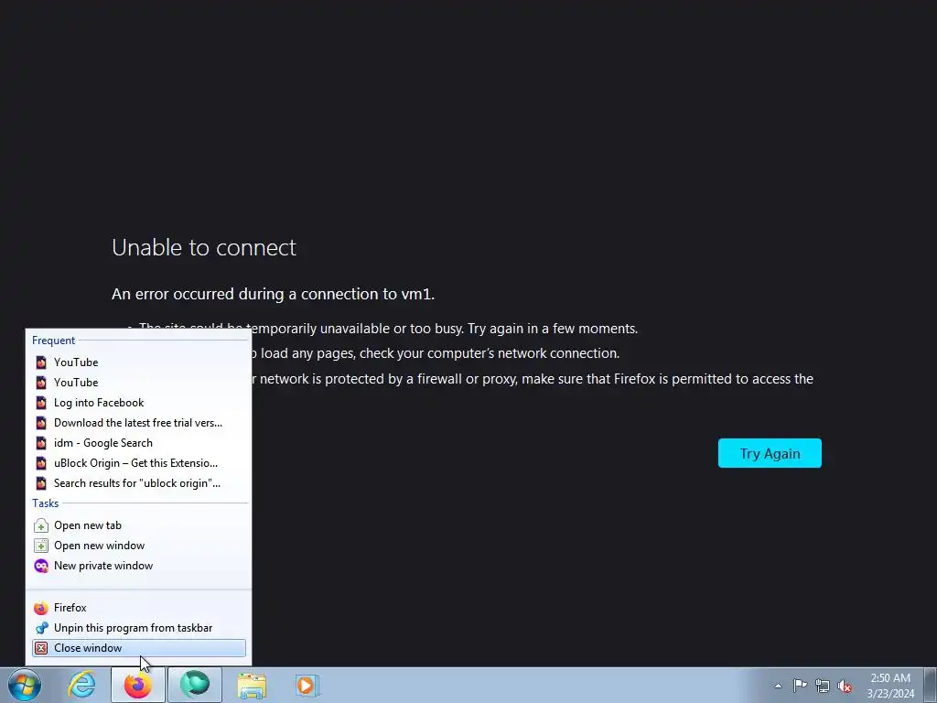Open Log into Facebook jump list entry
The image size is (937, 703).
click(x=139, y=403)
